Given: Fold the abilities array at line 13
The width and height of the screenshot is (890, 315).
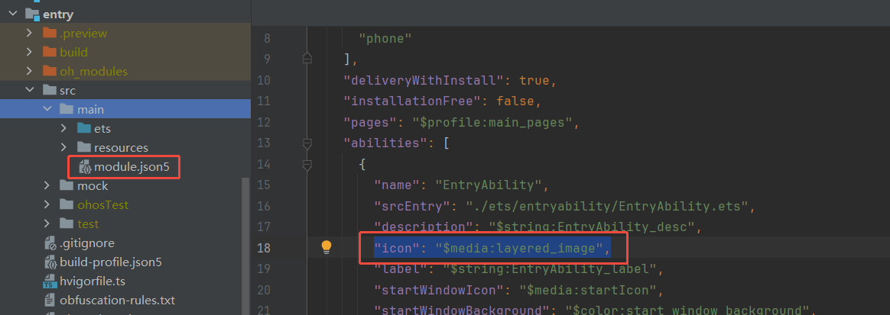Looking at the screenshot, I should (x=307, y=143).
